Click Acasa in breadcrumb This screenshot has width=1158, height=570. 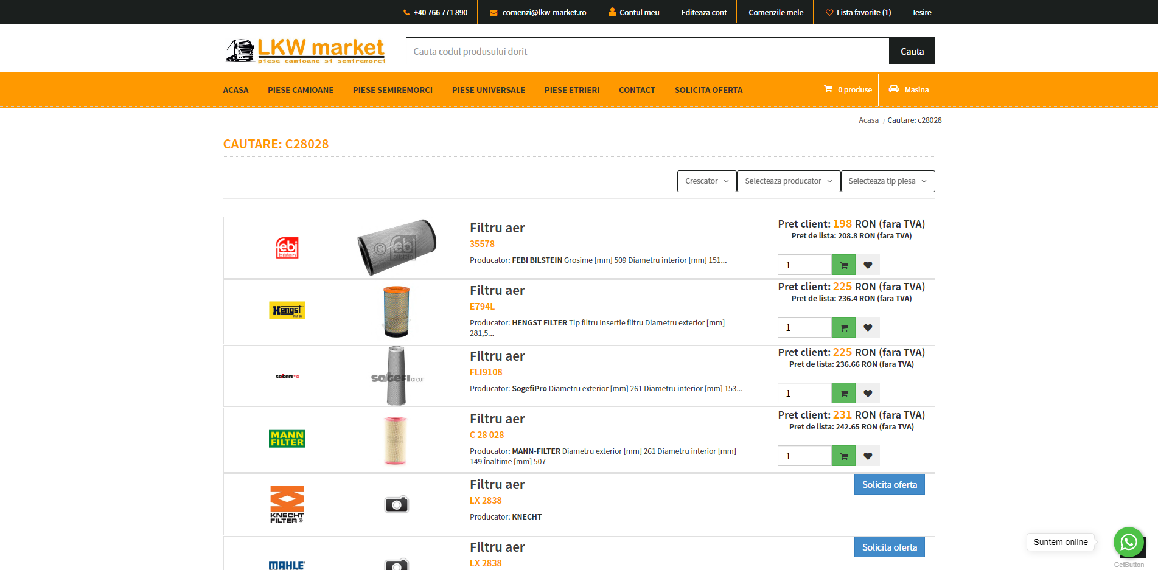point(868,120)
